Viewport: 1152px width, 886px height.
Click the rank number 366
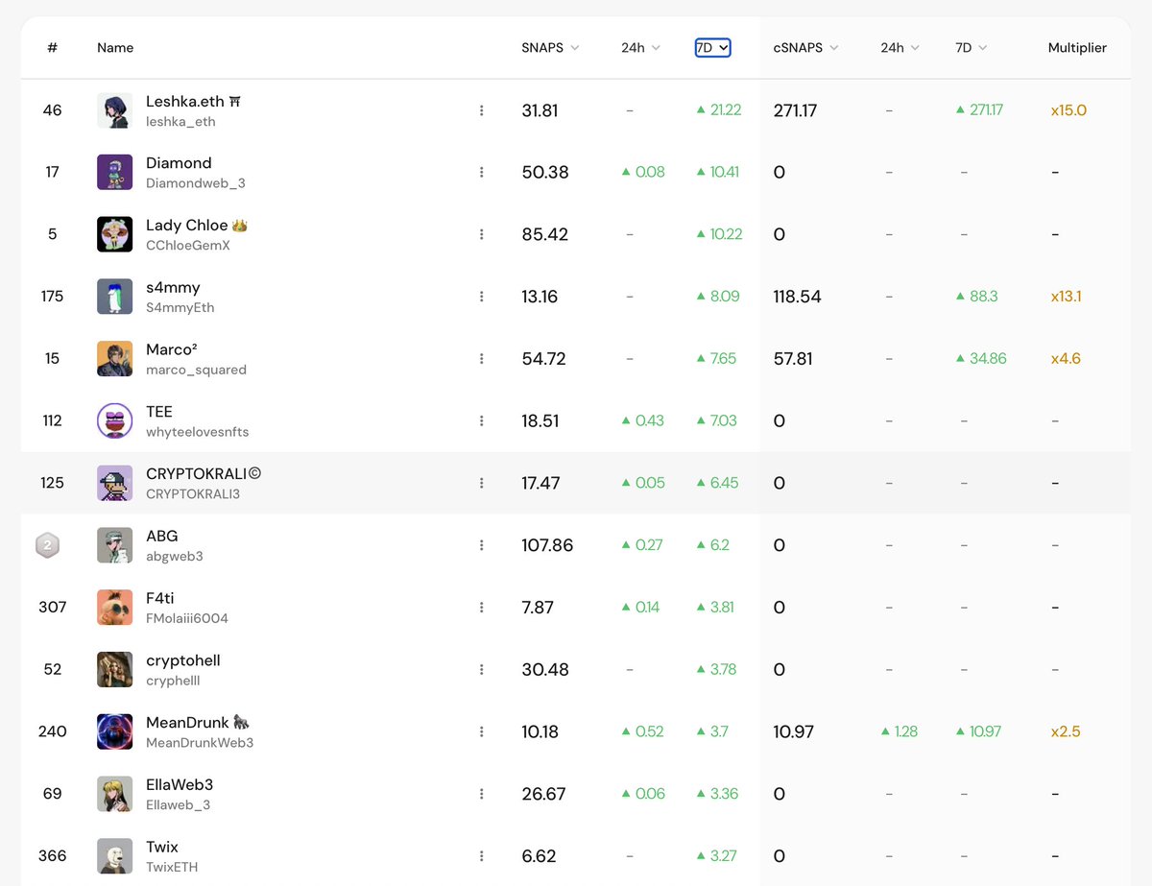point(52,855)
